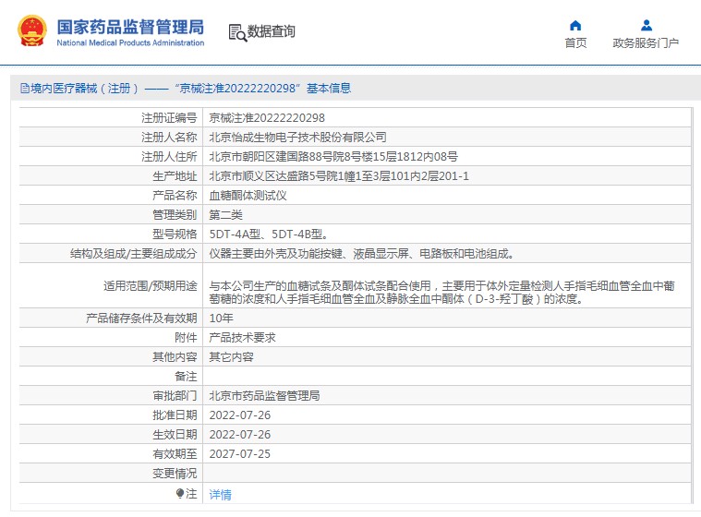The image size is (701, 517).
Task: Click the 有效期至 label
Action: 175,454
